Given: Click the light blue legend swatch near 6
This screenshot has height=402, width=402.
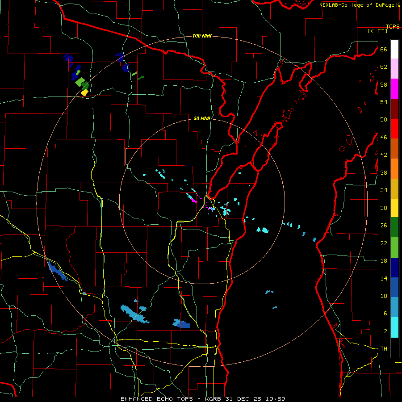Looking at the screenshot, I should [394, 307].
